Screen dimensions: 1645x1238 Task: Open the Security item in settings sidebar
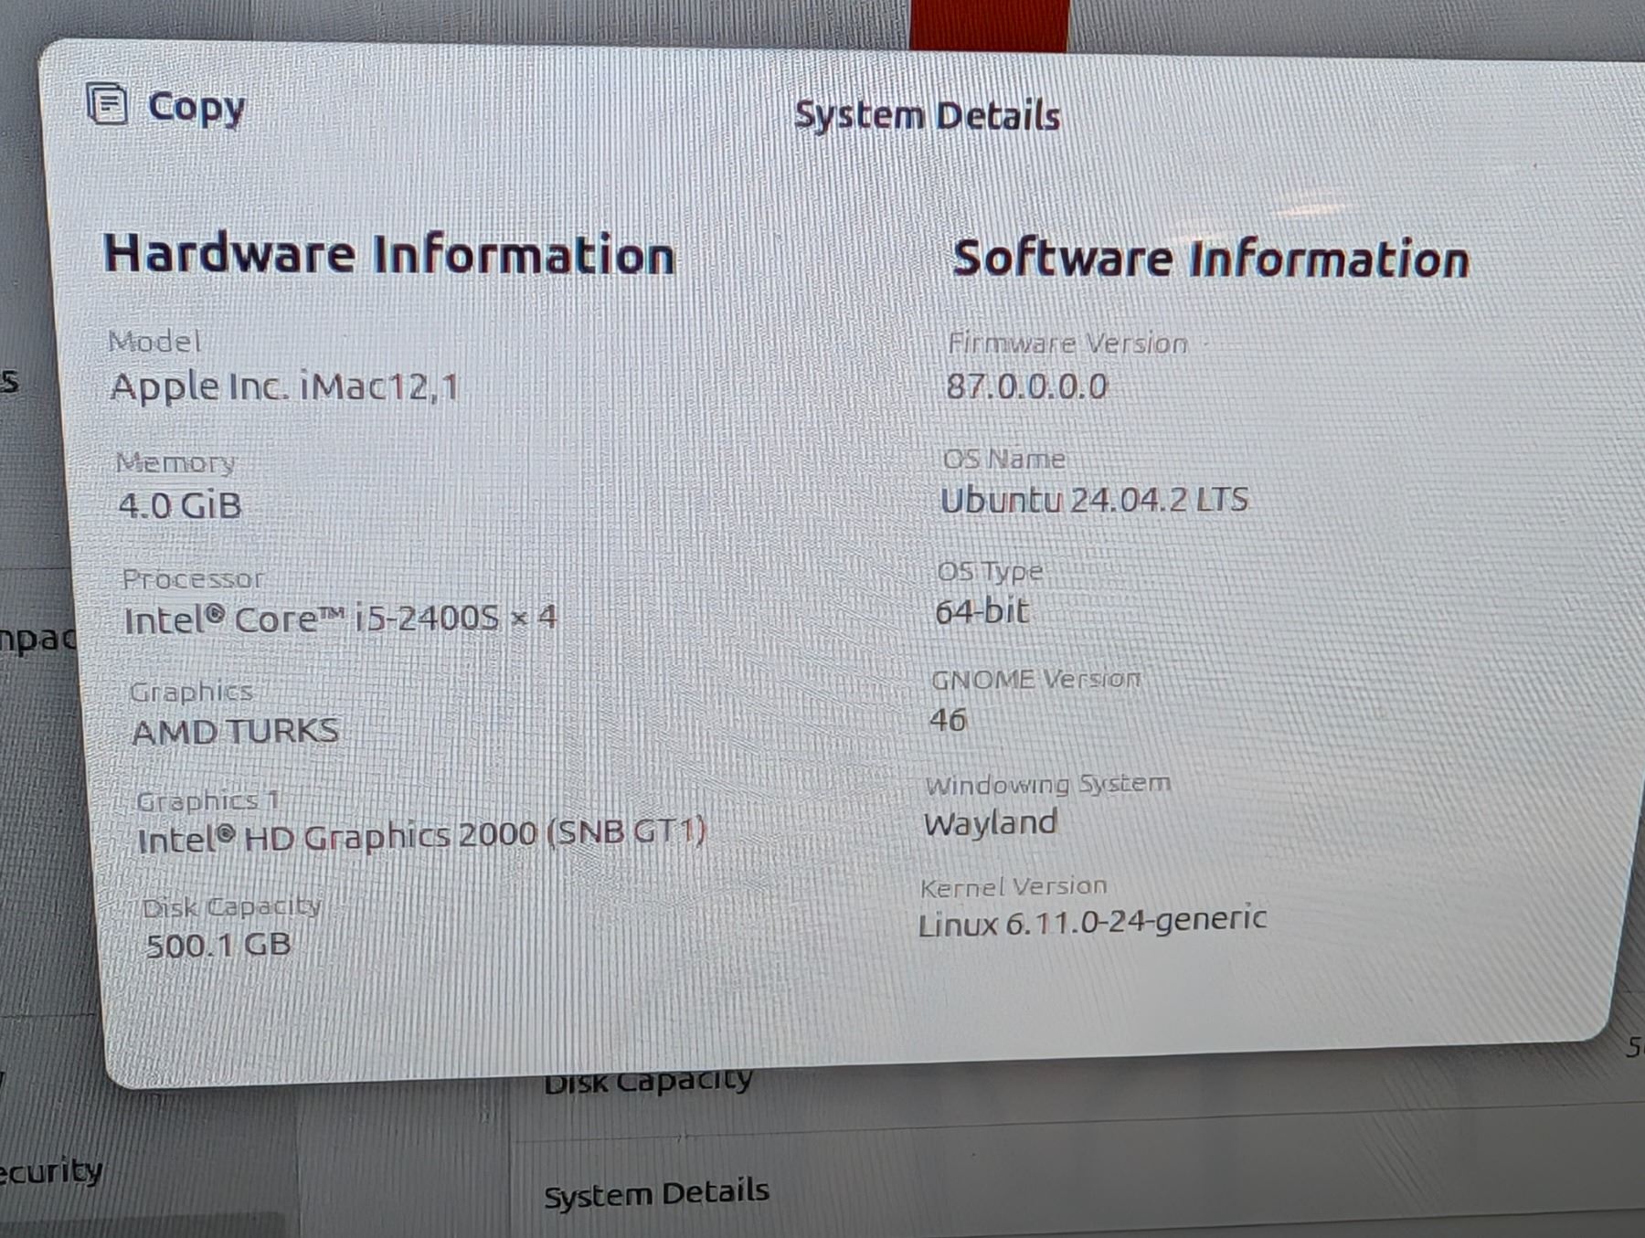pos(50,1171)
